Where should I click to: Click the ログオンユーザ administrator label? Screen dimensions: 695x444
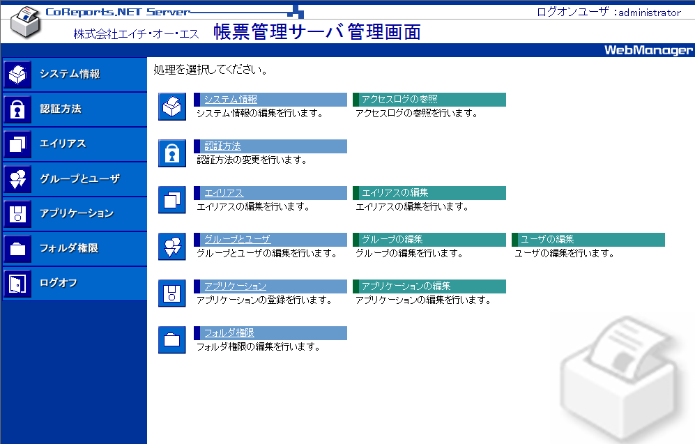point(609,12)
